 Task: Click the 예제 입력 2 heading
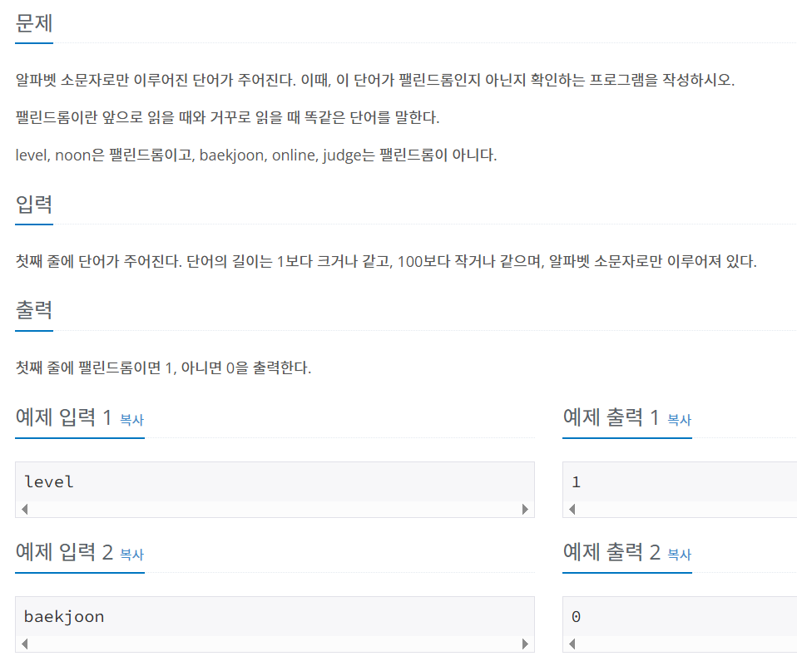[x=65, y=552]
